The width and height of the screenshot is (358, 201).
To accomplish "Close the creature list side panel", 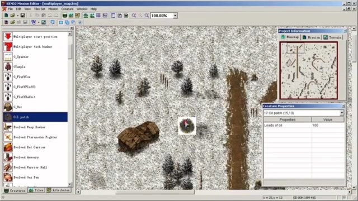I will click(x=72, y=28).
